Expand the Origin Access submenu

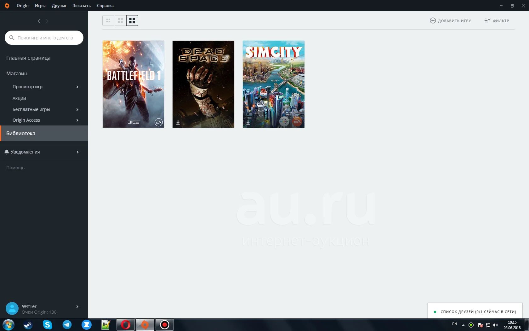(x=77, y=120)
